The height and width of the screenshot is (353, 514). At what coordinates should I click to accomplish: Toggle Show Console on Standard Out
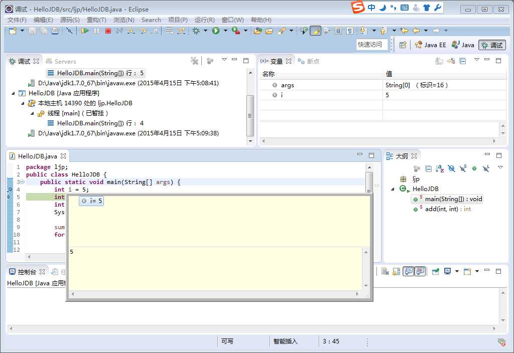(x=408, y=271)
